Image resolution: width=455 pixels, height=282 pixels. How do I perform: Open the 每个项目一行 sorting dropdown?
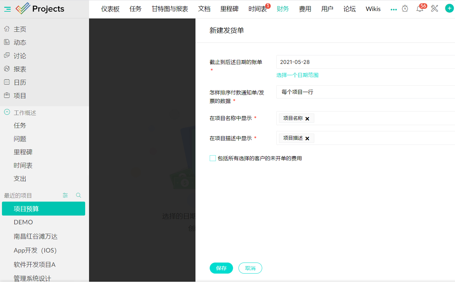pyautogui.click(x=365, y=92)
